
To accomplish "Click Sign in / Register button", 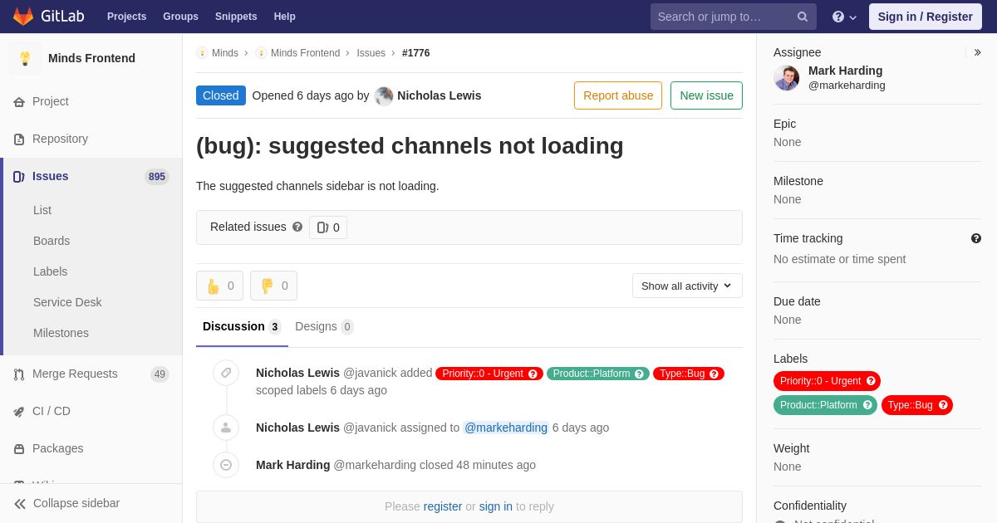I will (925, 17).
